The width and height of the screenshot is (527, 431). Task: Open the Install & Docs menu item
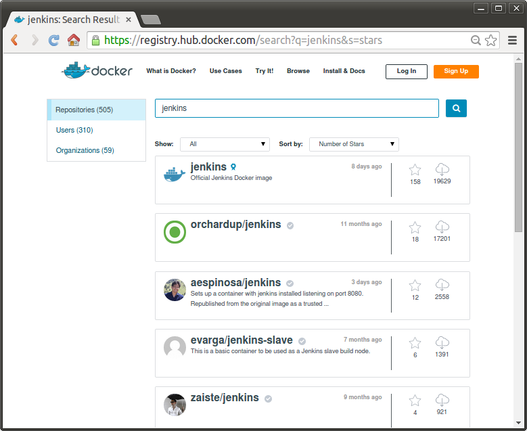(x=344, y=71)
